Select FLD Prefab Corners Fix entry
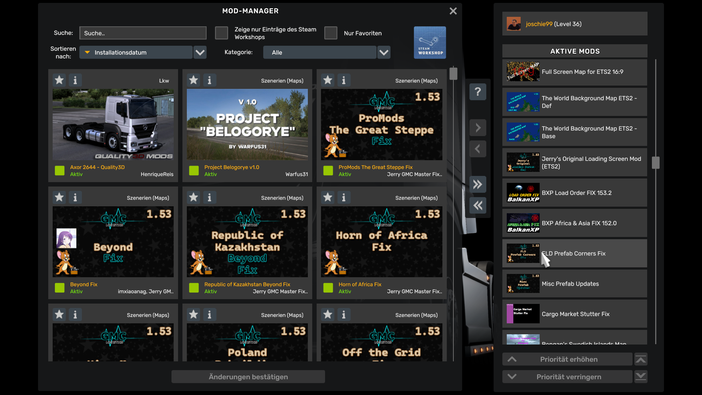The width and height of the screenshot is (702, 395). [x=574, y=253]
